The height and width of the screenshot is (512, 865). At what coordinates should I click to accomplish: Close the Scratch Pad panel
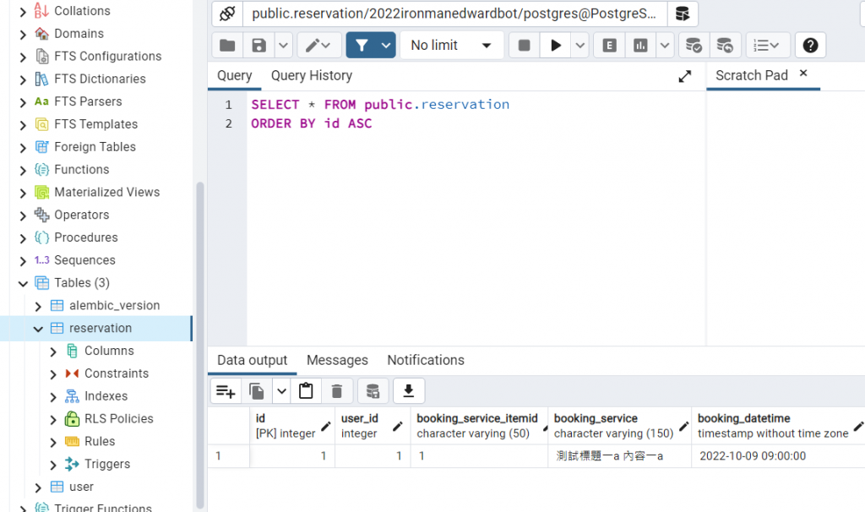[803, 73]
